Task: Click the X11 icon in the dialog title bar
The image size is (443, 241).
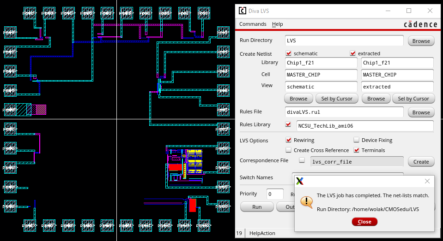Action: point(299,181)
